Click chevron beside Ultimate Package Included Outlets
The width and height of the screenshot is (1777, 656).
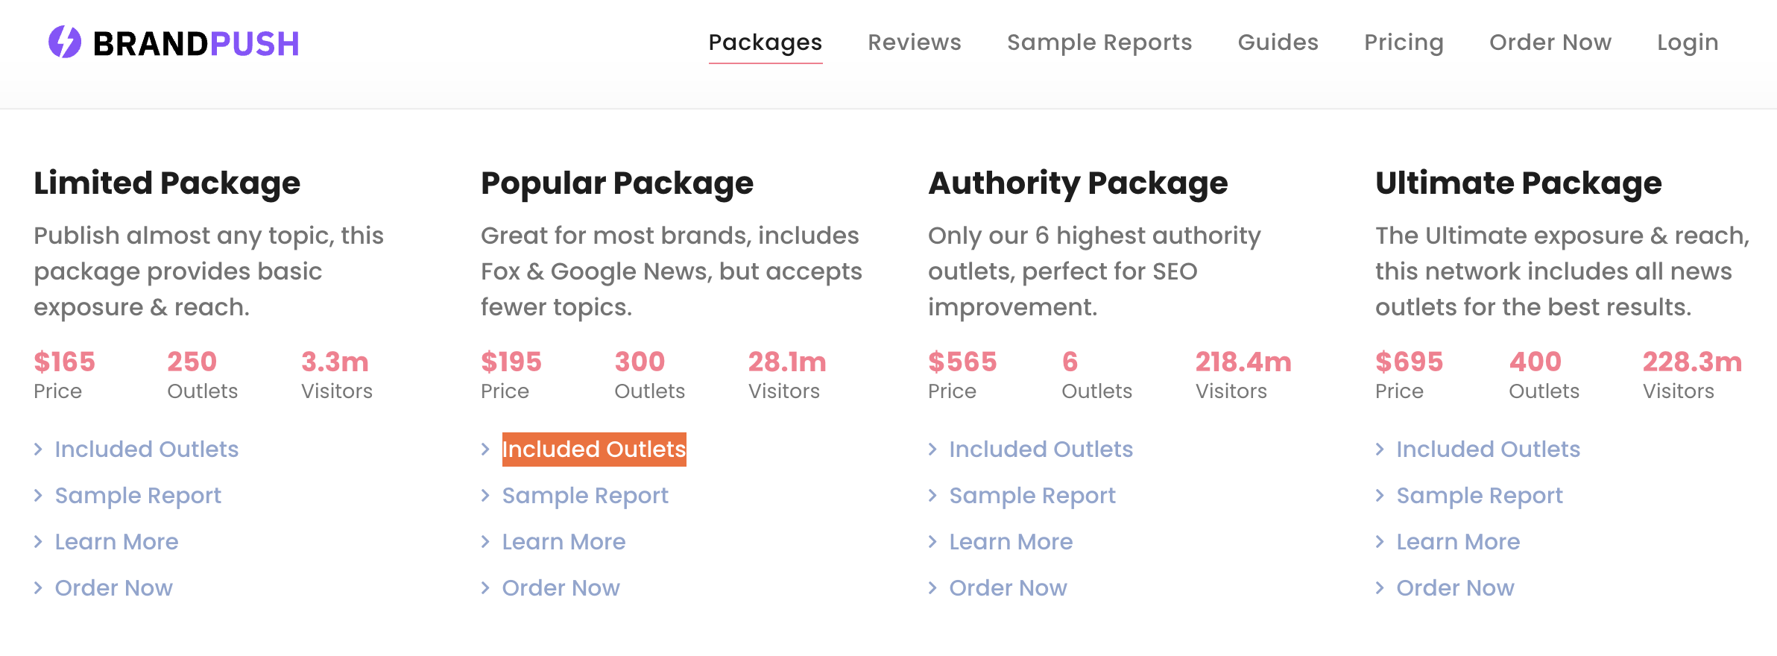point(1380,450)
